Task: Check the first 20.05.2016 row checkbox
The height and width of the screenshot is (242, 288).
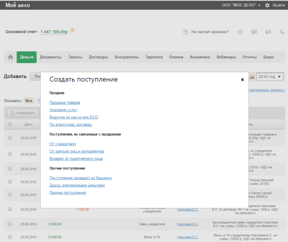Action: 10,137
